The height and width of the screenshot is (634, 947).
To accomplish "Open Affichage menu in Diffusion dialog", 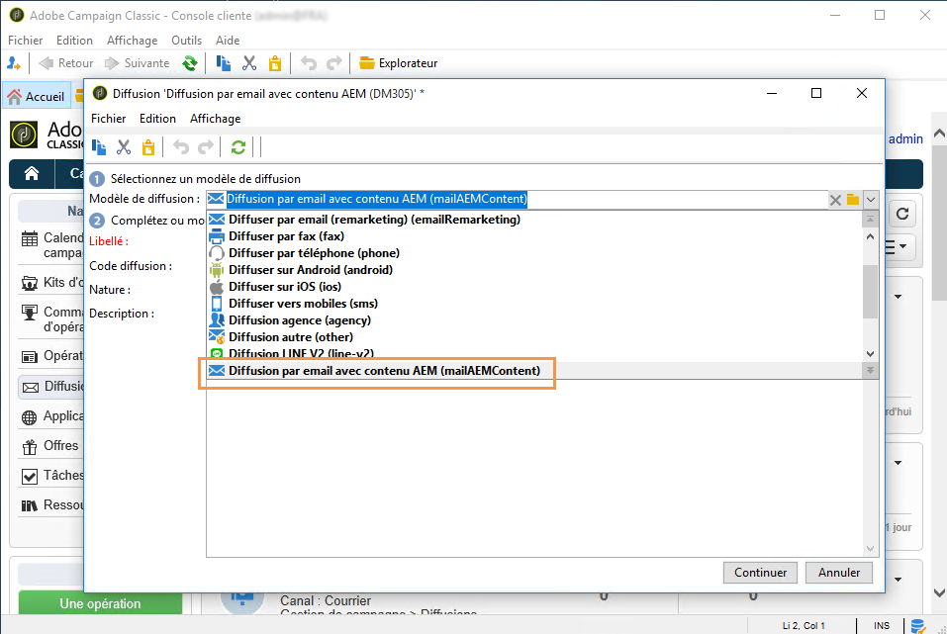I will click(215, 119).
